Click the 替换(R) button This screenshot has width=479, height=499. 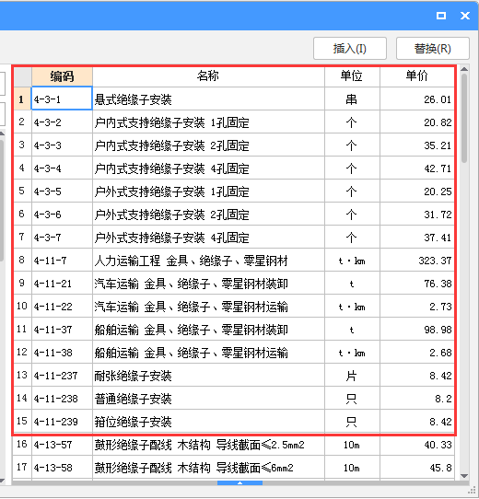pos(433,49)
